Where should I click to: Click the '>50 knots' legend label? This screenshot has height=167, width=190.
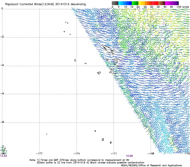[x=183, y=7]
